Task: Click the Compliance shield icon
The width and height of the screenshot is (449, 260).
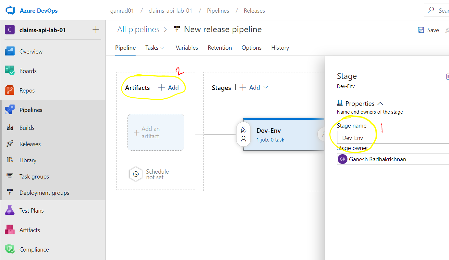Action: tap(10, 249)
